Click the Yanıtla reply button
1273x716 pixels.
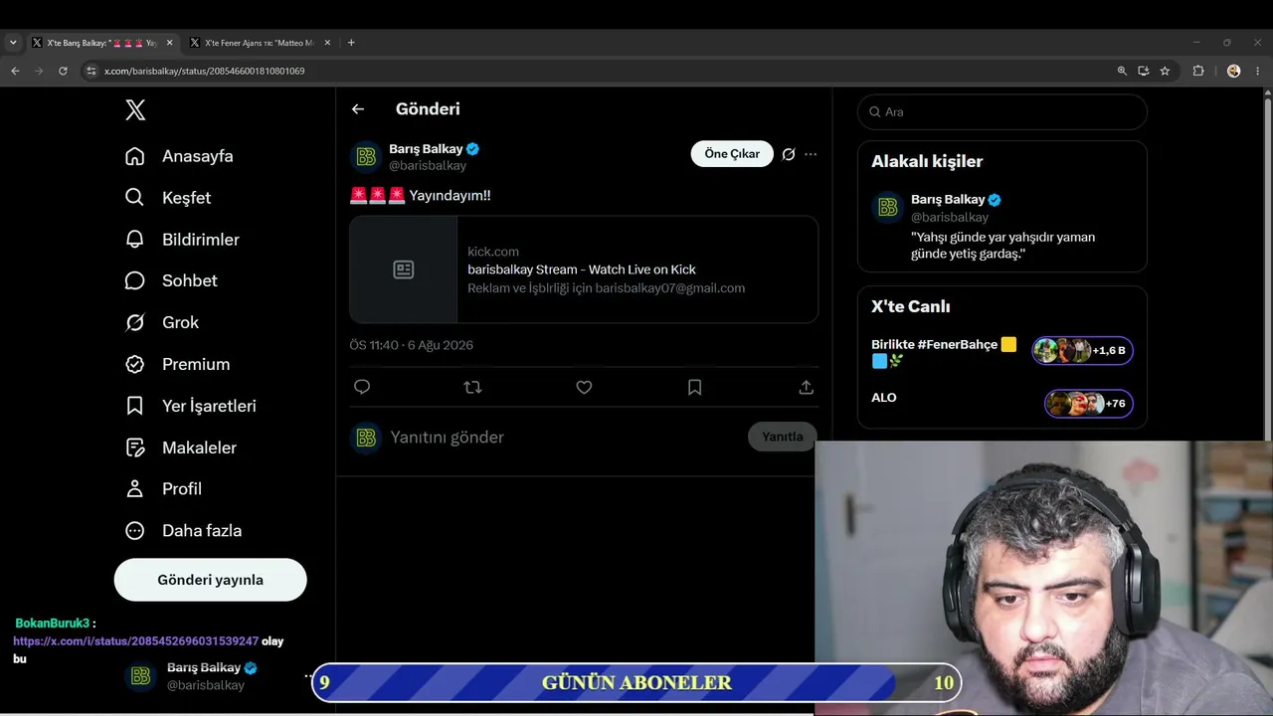coord(782,438)
